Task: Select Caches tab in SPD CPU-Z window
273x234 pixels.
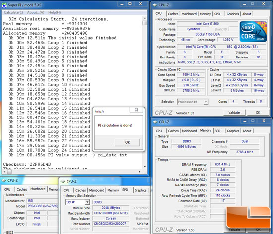Action: point(81,190)
